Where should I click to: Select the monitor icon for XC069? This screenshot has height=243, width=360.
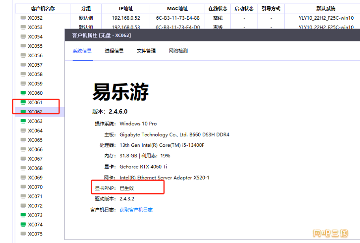click(x=23, y=178)
